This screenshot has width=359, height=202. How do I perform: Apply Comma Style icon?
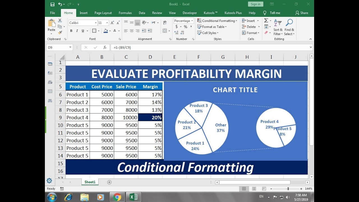(x=191, y=27)
